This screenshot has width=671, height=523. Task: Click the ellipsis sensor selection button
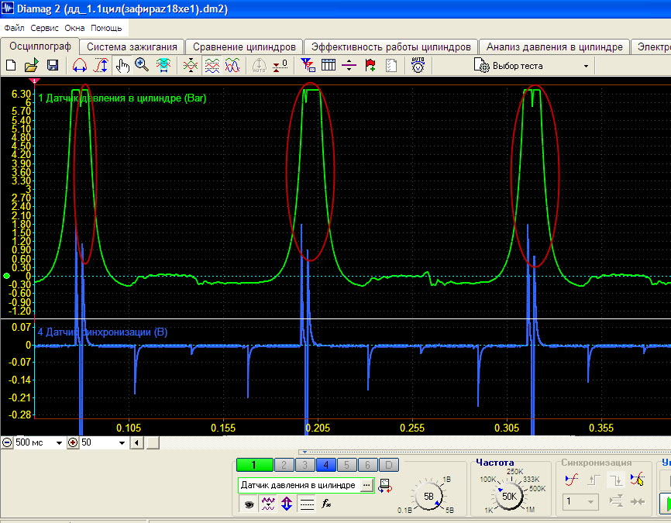tap(366, 485)
